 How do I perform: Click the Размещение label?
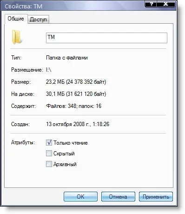tap(27, 70)
